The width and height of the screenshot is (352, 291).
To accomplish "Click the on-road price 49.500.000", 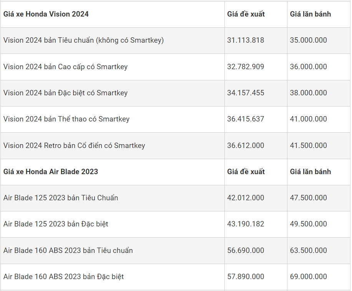I will (x=308, y=224).
